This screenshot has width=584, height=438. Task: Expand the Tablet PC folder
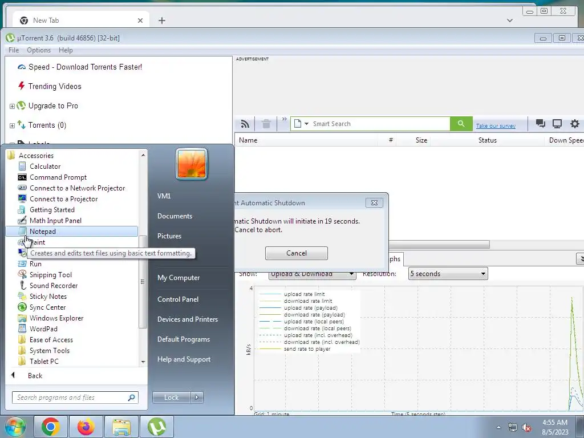43,361
